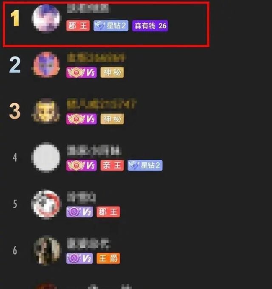Click the 亲王 badge on rank 4
This screenshot has height=289, width=272.
point(112,165)
